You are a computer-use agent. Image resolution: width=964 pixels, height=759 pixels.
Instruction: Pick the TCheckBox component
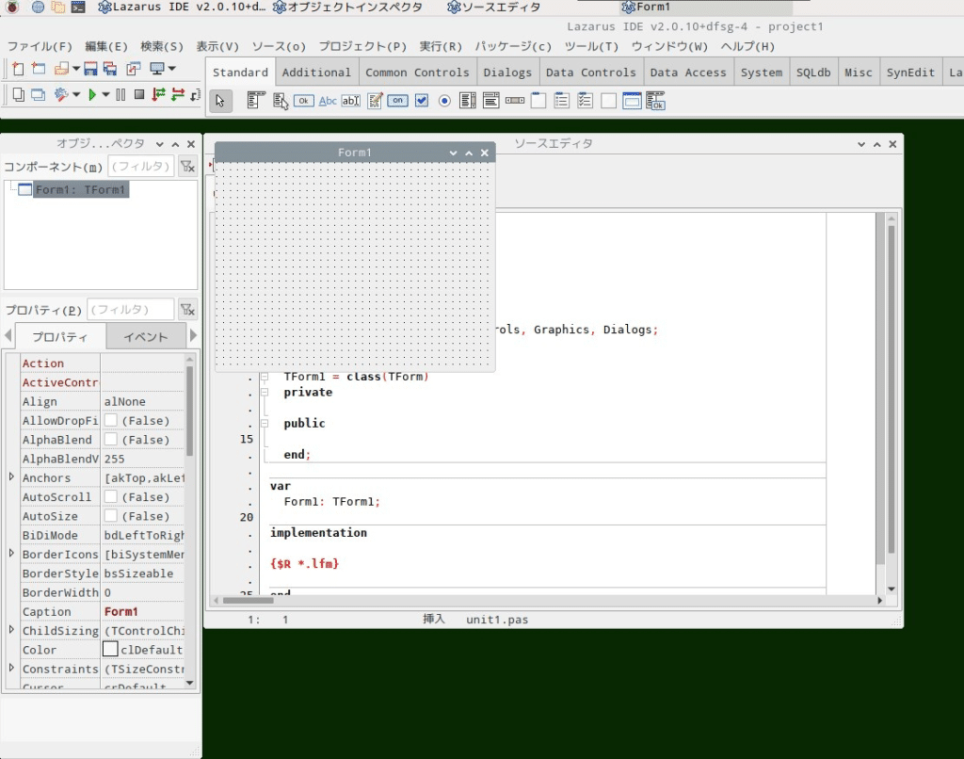point(422,101)
